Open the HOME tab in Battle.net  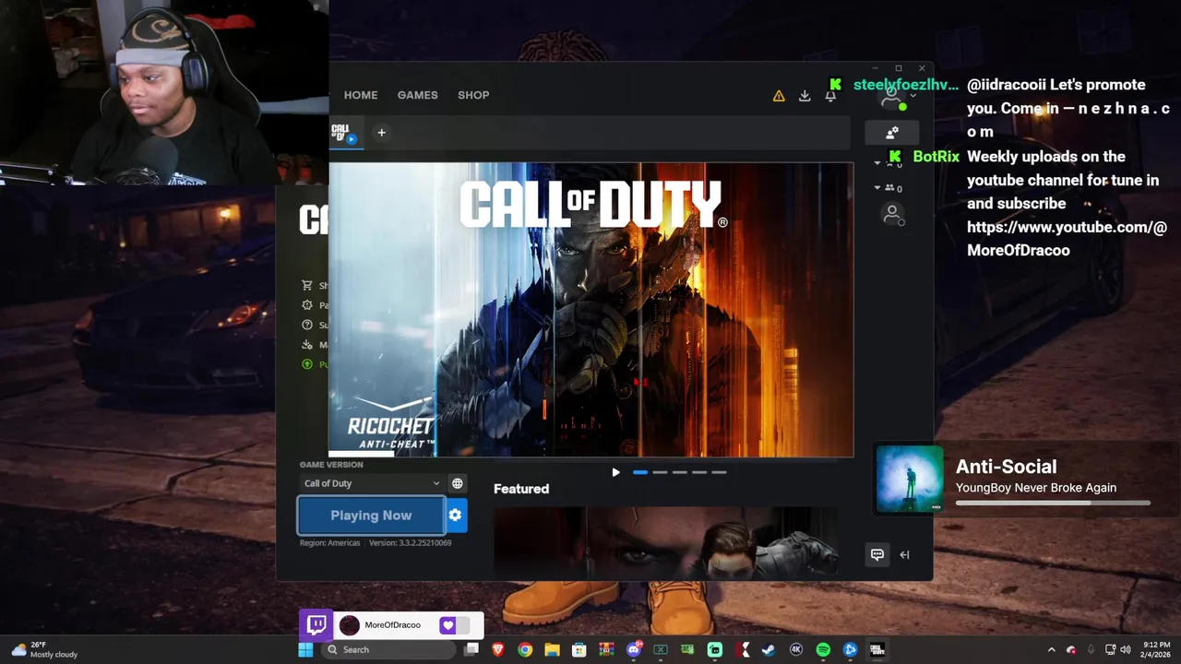tap(361, 95)
